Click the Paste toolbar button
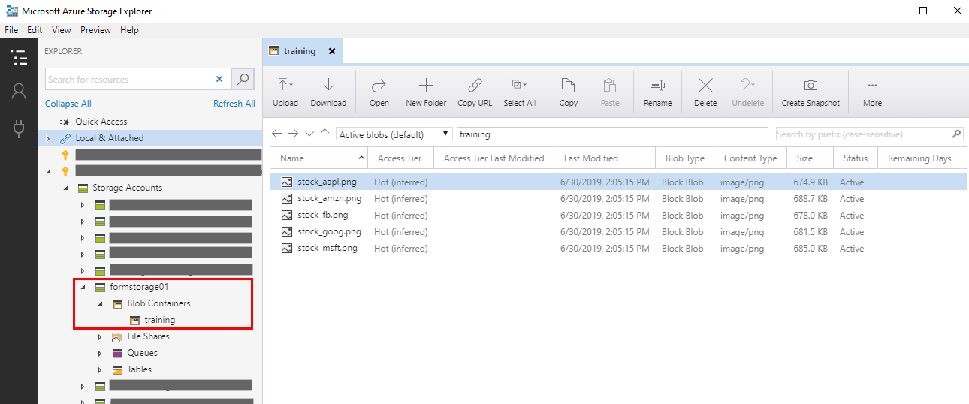Screen dimensions: 969x404 click(x=610, y=93)
